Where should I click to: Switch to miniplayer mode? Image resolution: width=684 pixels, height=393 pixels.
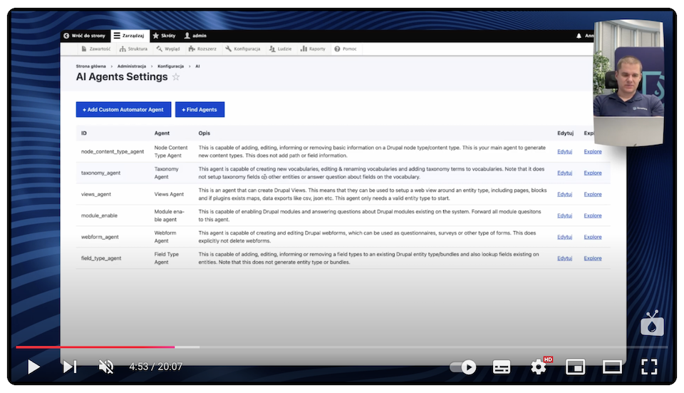575,367
